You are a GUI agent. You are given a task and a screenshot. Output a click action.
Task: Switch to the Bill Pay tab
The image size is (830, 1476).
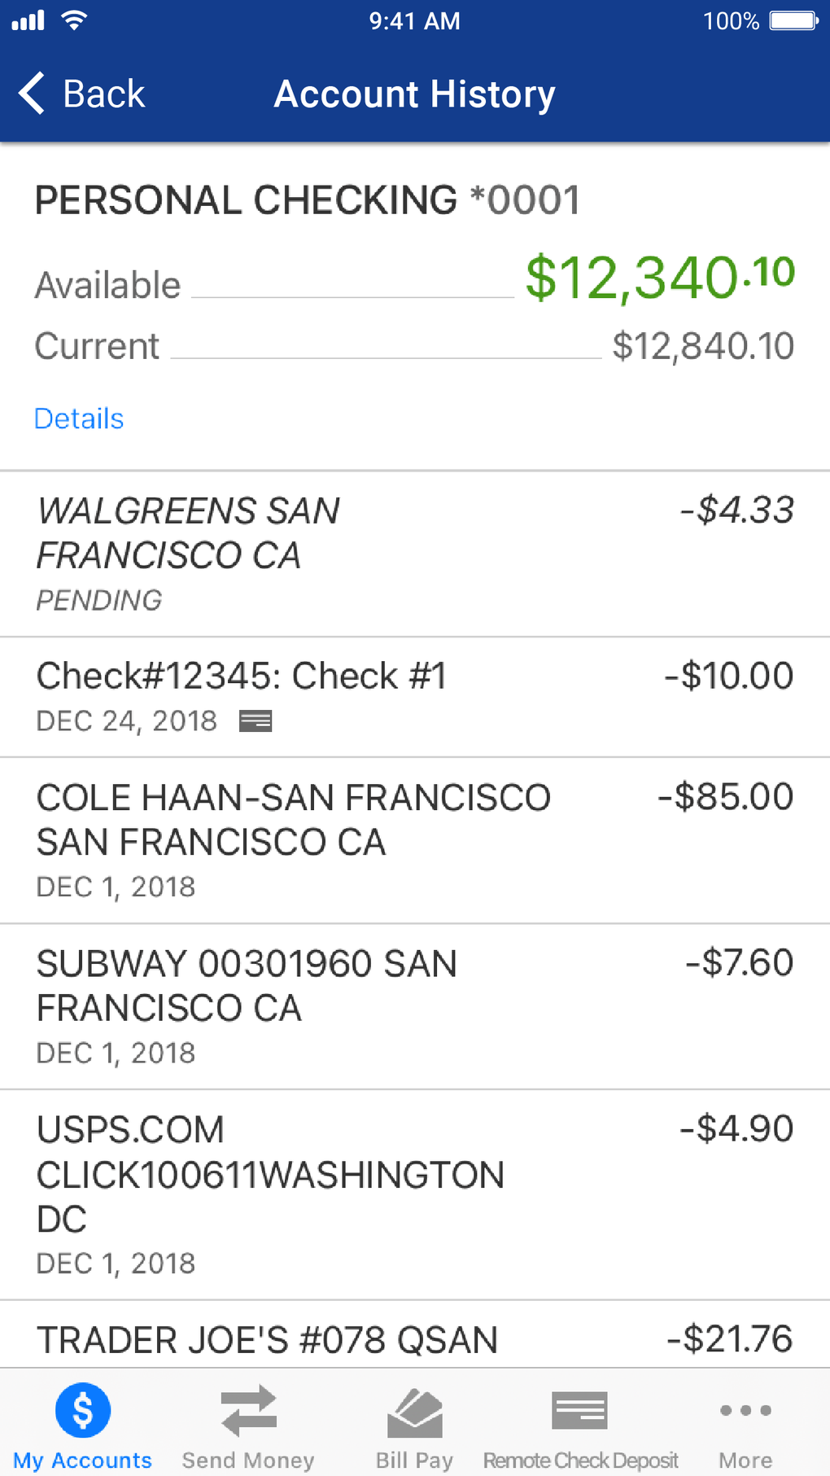tap(414, 1460)
